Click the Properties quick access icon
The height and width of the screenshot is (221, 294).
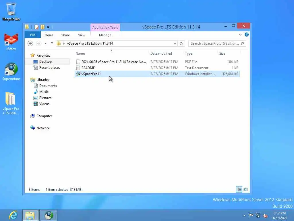point(36,27)
